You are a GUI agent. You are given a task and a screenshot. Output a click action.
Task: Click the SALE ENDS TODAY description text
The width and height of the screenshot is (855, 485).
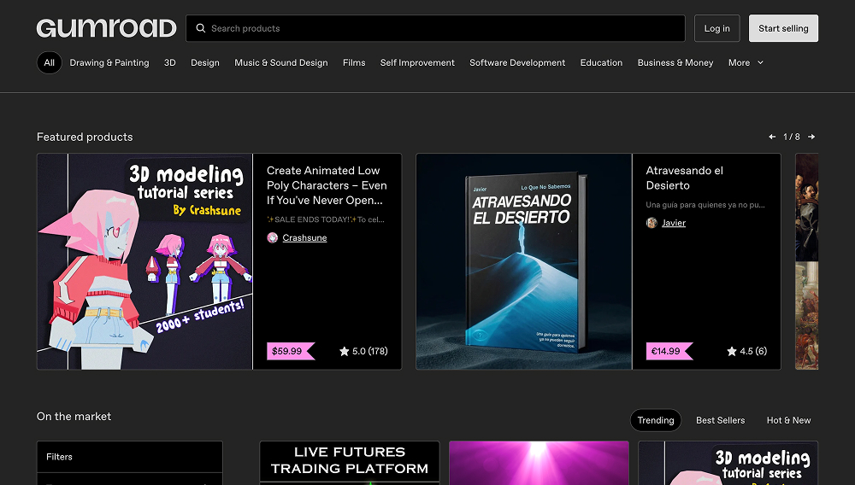pyautogui.click(x=326, y=219)
